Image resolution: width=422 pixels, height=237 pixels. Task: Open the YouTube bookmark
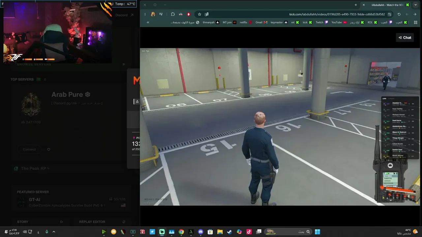339,22
